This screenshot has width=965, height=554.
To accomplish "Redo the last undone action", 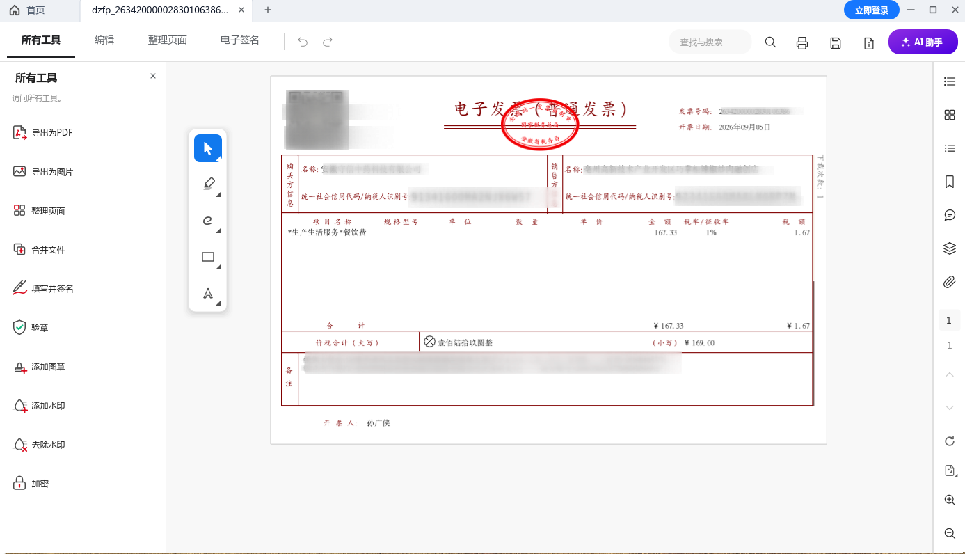I will [x=328, y=42].
